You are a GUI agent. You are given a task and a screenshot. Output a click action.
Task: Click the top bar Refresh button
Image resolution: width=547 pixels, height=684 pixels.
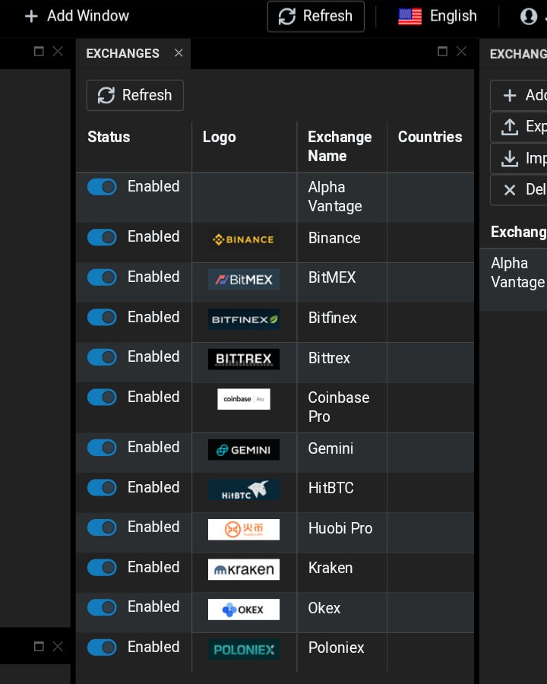(316, 16)
